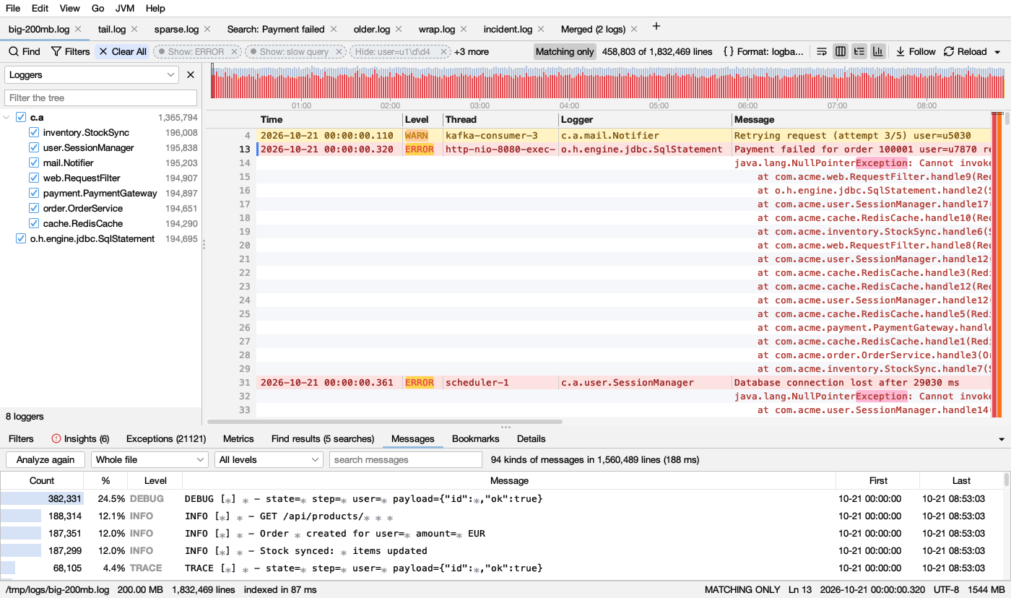Screen dimensions: 1011x598
Task: Click the log histogram timeline bar chart
Action: point(607,82)
